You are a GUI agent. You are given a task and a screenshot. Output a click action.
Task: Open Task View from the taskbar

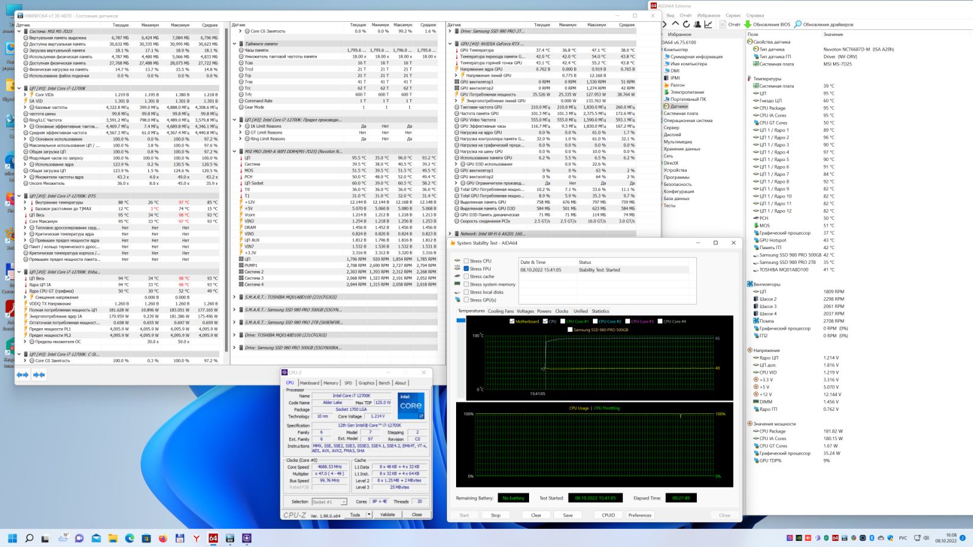click(45, 538)
